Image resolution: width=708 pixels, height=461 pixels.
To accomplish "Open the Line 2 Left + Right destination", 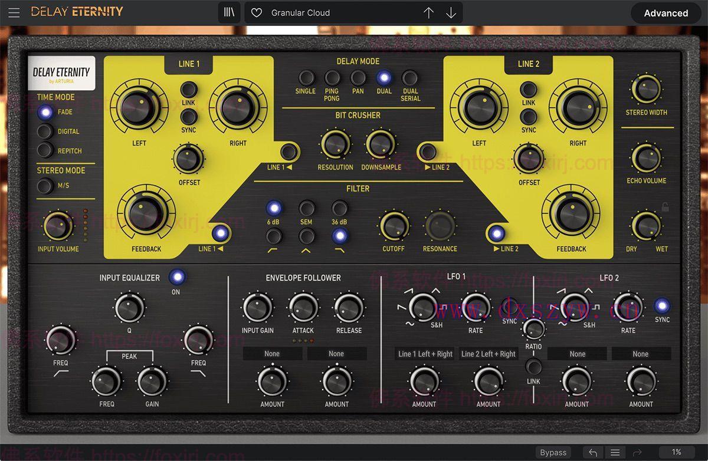I will (x=489, y=354).
